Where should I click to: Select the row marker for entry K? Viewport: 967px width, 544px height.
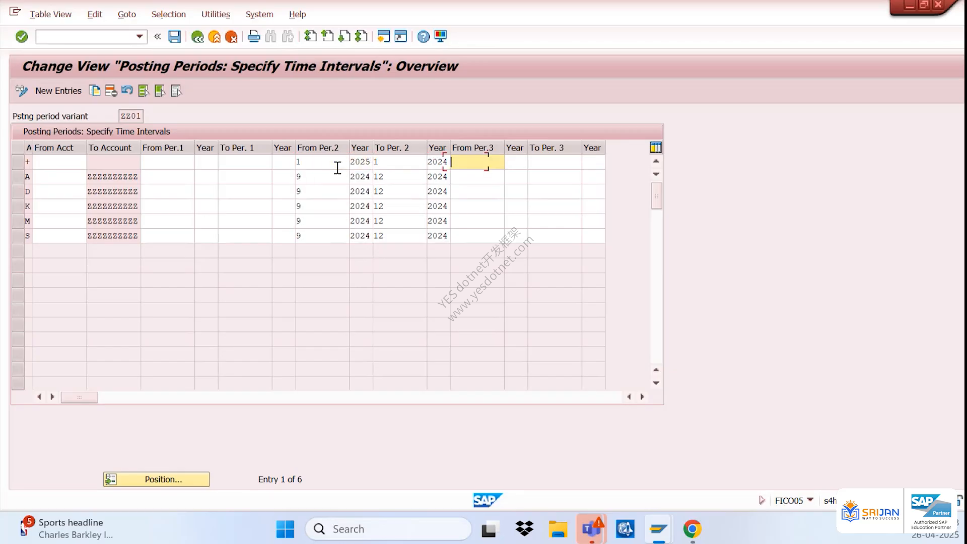18,207
